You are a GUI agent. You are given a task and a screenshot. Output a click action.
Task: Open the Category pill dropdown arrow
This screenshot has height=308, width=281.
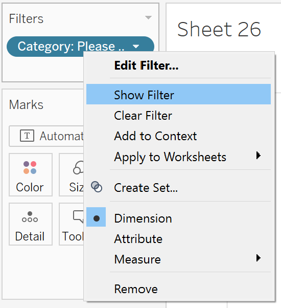click(136, 47)
